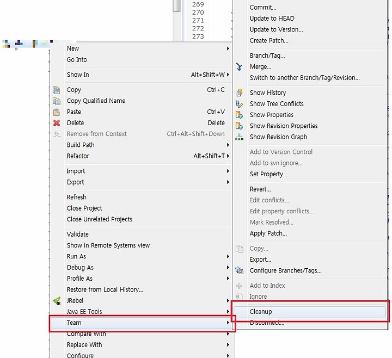
Task: Open the Replace With entry
Action: pos(84,345)
